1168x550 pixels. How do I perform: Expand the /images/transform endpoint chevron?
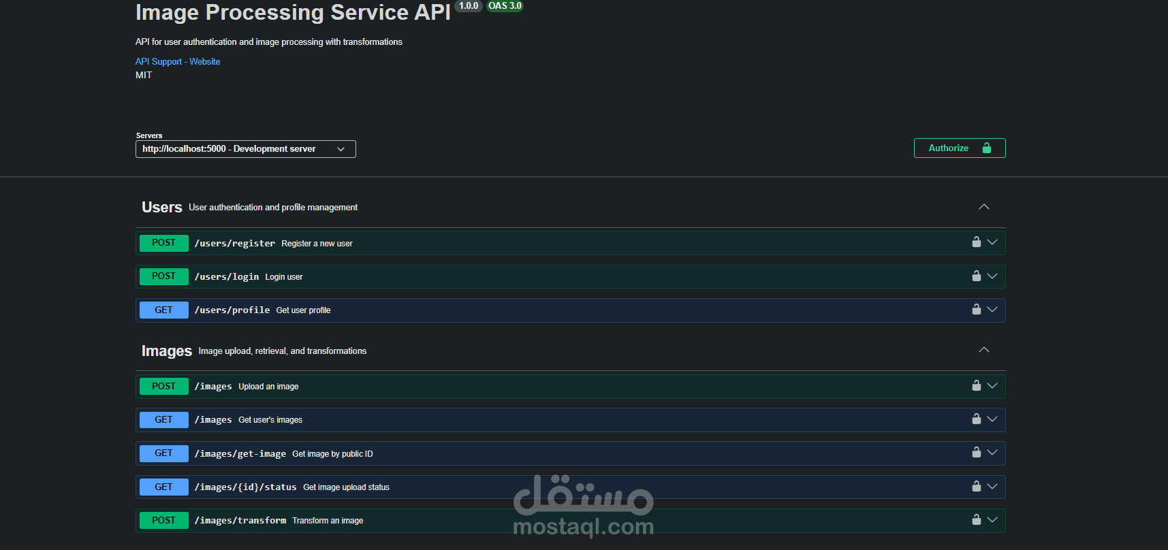coord(992,520)
